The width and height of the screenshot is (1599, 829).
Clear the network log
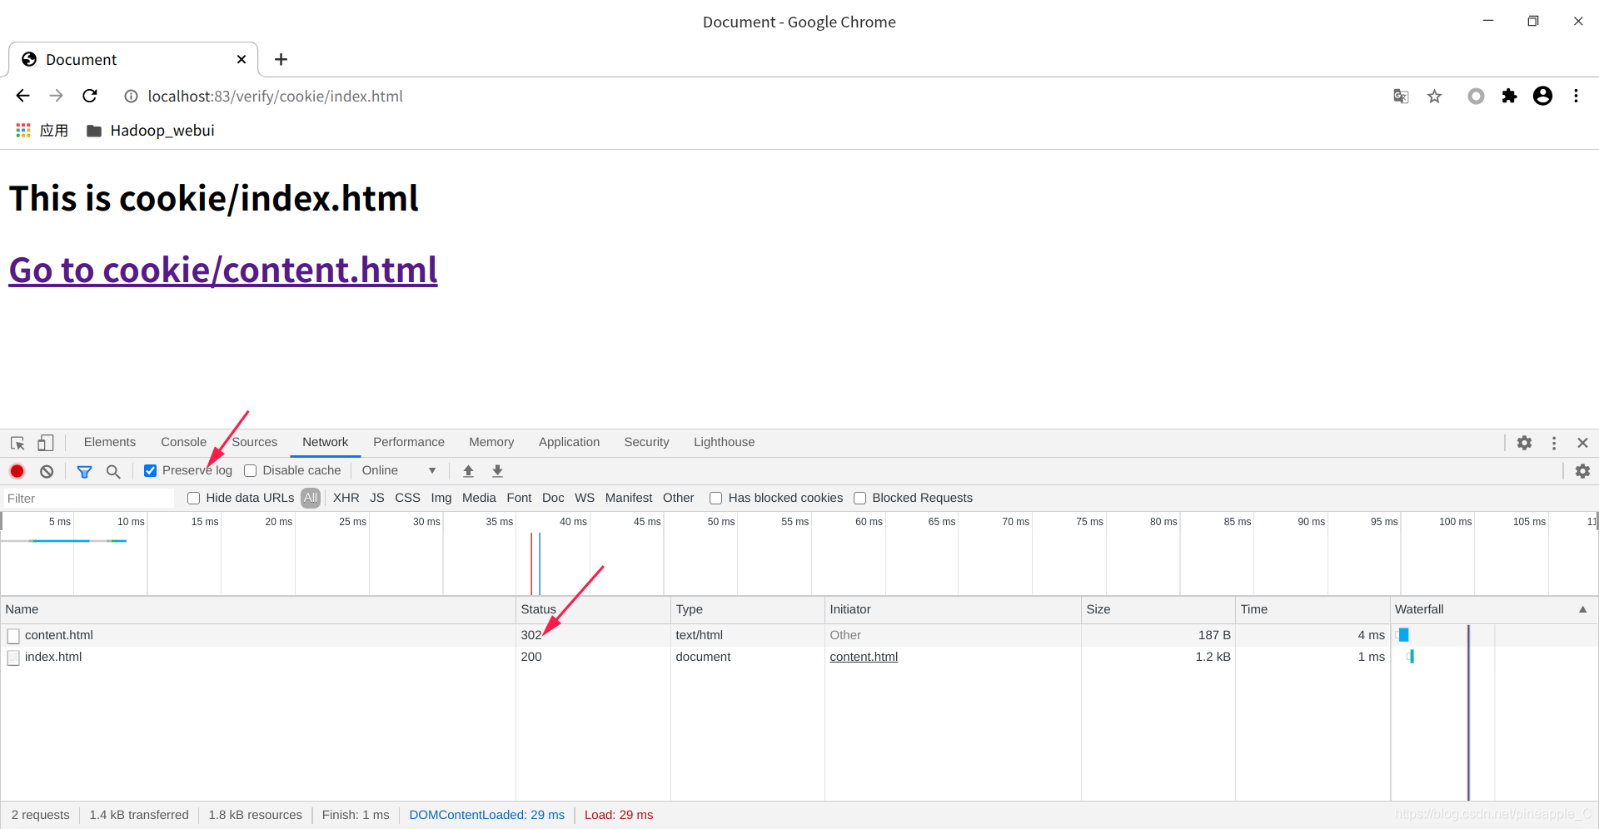click(47, 471)
